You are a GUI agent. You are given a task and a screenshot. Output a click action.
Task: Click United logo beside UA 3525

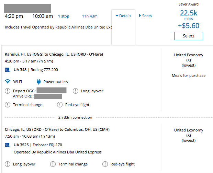point(8,145)
